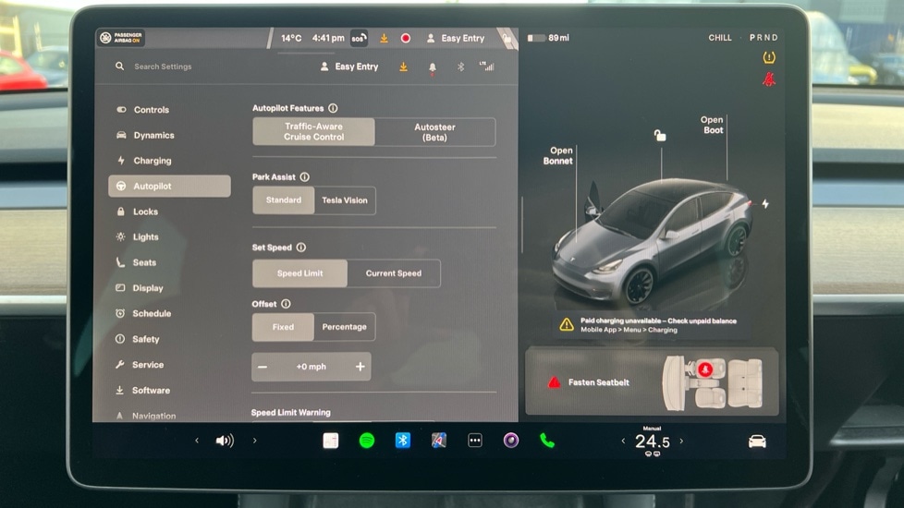Viewport: 904px width, 508px height.
Task: Open the Spotify app
Action: point(367,441)
